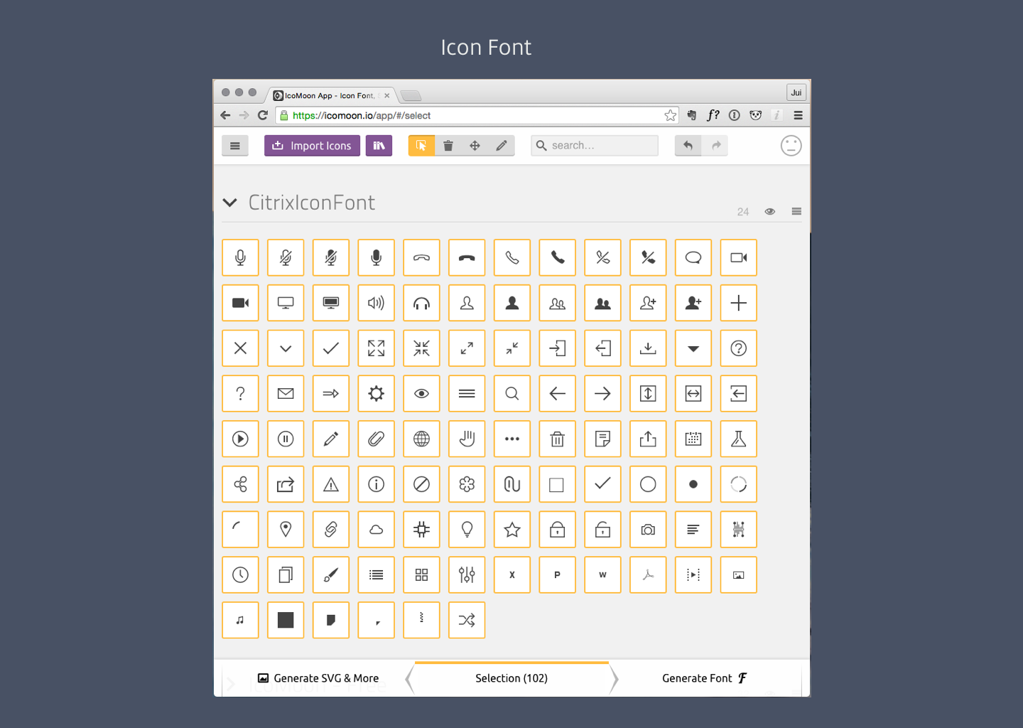Open the Generate SVG & More tab

pos(318,678)
